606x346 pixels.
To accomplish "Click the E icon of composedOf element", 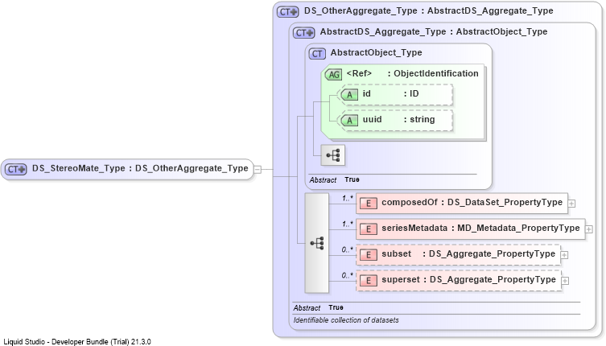I will 369,203.
